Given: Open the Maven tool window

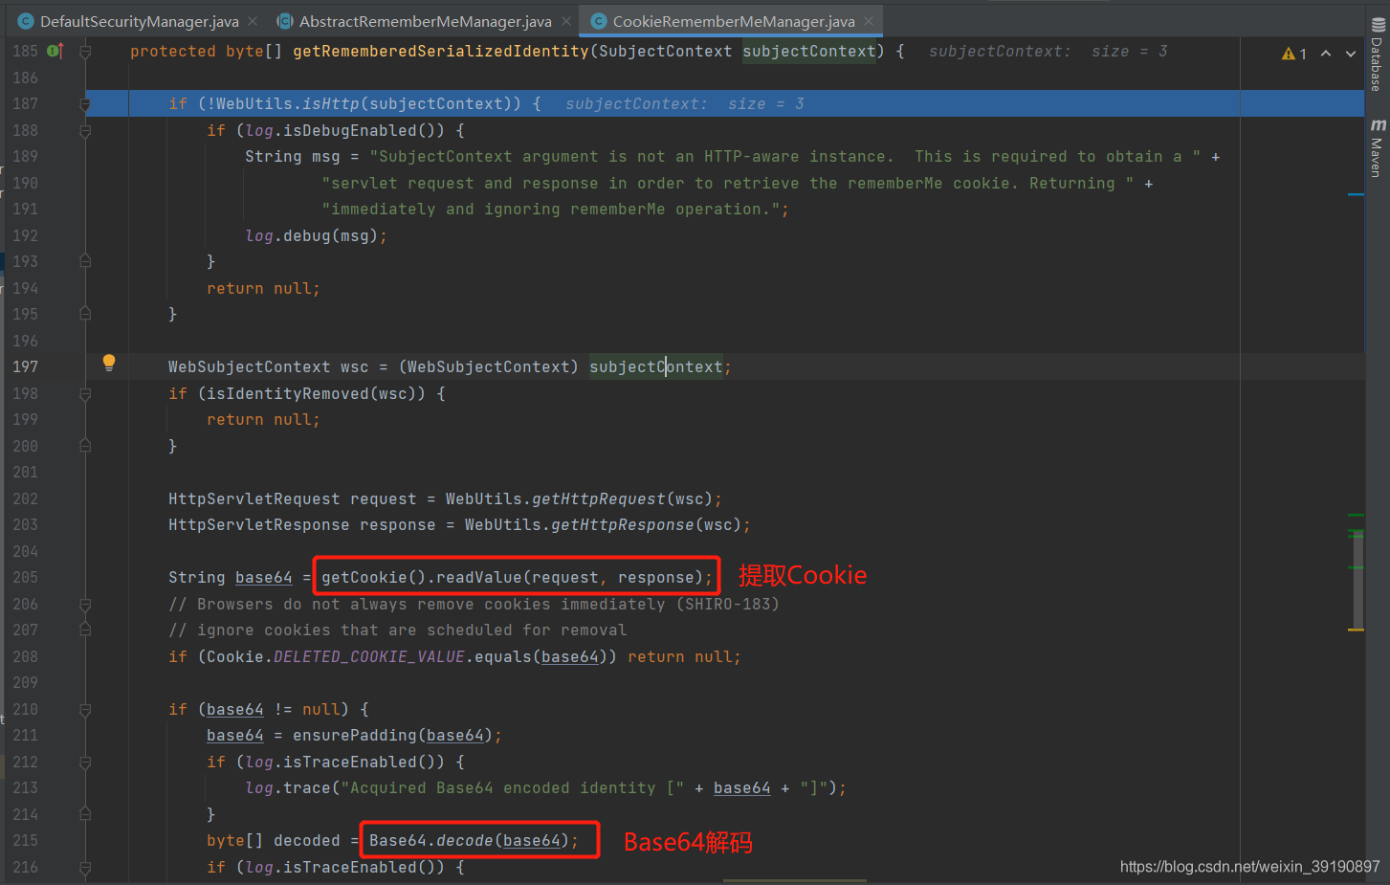Looking at the screenshot, I should [x=1377, y=148].
